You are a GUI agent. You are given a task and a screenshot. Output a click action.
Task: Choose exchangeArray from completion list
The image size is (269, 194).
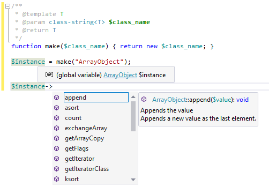(86, 128)
